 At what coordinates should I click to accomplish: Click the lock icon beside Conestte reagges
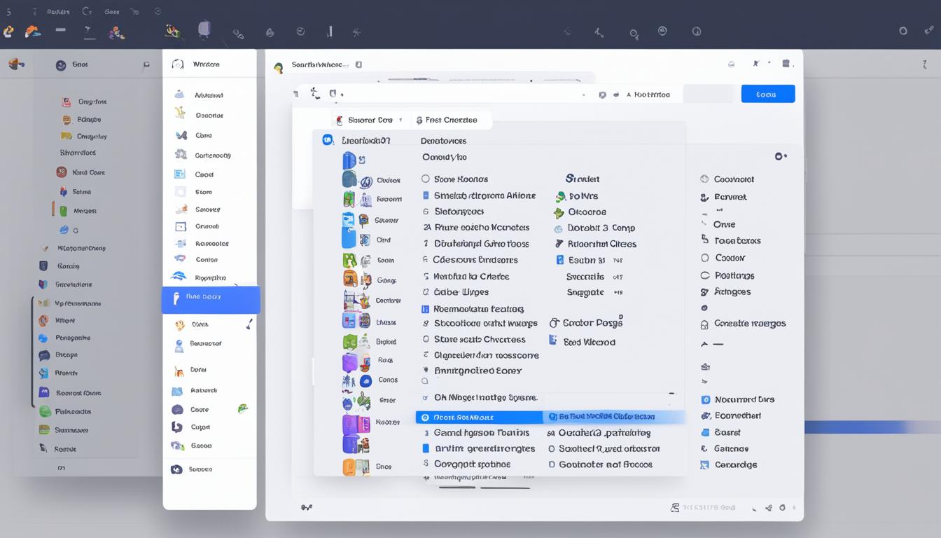704,324
